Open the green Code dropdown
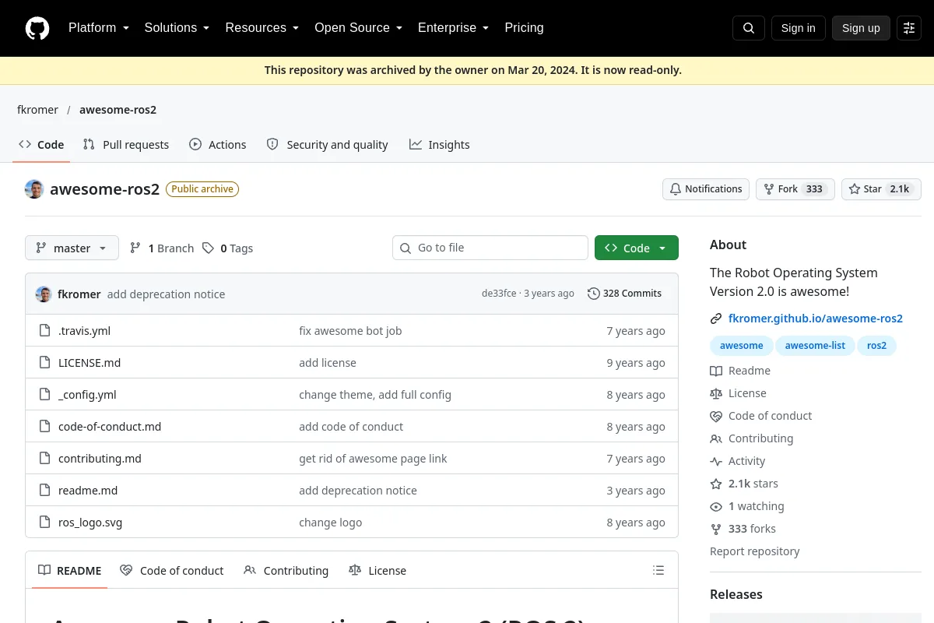The image size is (934, 623). tap(637, 248)
